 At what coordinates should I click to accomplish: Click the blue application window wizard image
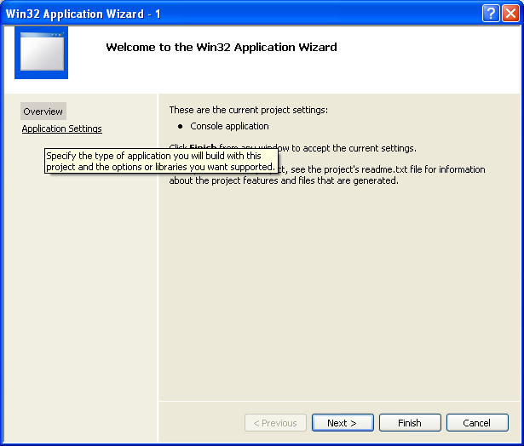42,53
